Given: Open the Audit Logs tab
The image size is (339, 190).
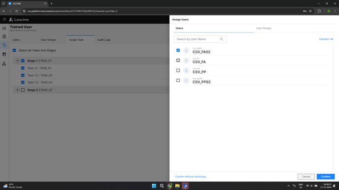Looking at the screenshot, I should [x=104, y=40].
